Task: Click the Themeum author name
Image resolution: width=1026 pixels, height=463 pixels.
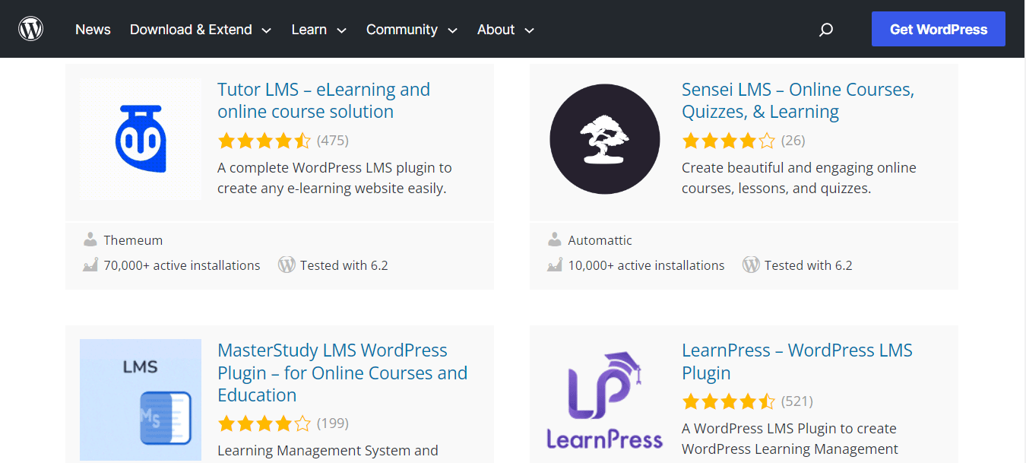Action: click(x=133, y=240)
